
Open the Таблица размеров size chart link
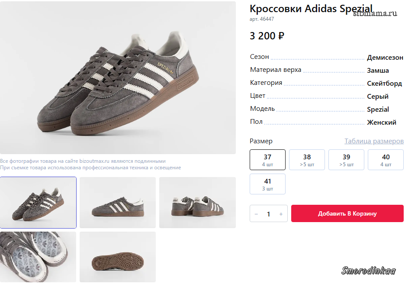click(x=374, y=141)
